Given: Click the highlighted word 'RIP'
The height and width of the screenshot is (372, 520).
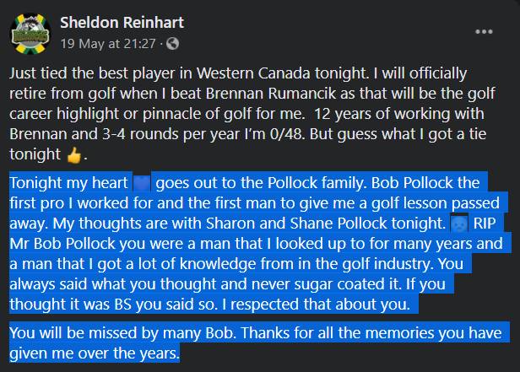Looking at the screenshot, I should tap(485, 224).
